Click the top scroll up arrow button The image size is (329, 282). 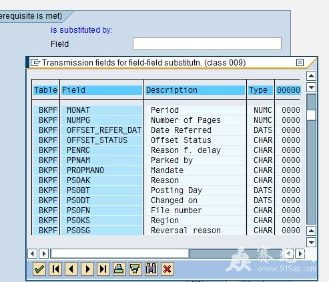(x=311, y=76)
